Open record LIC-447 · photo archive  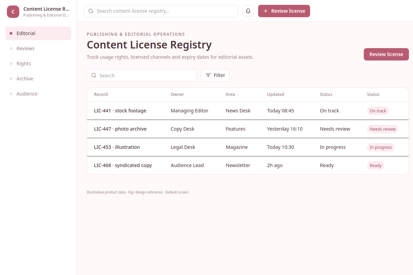click(x=120, y=129)
